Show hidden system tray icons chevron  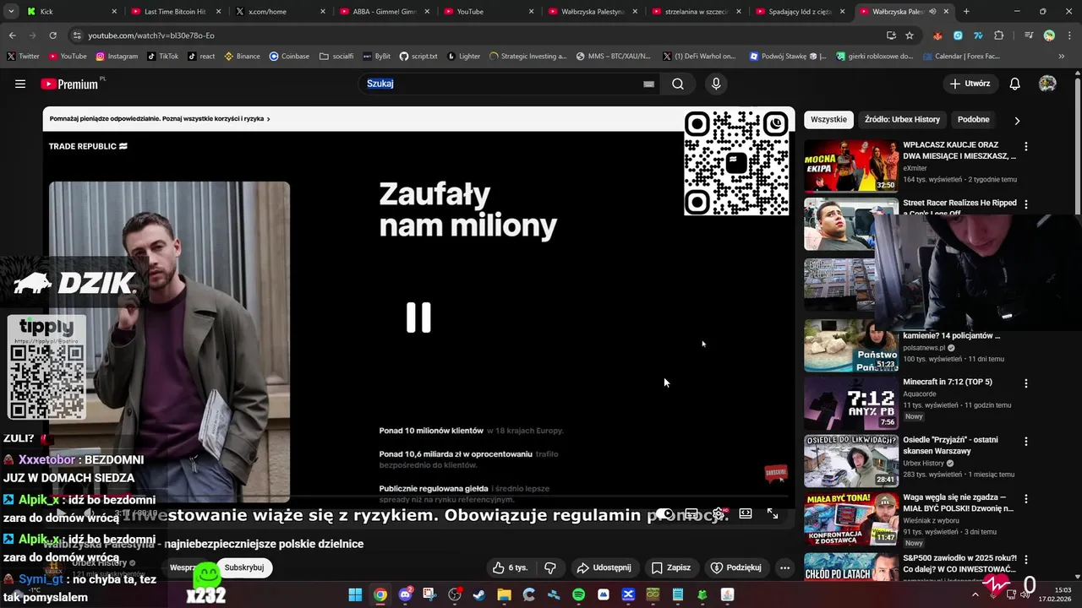point(975,594)
